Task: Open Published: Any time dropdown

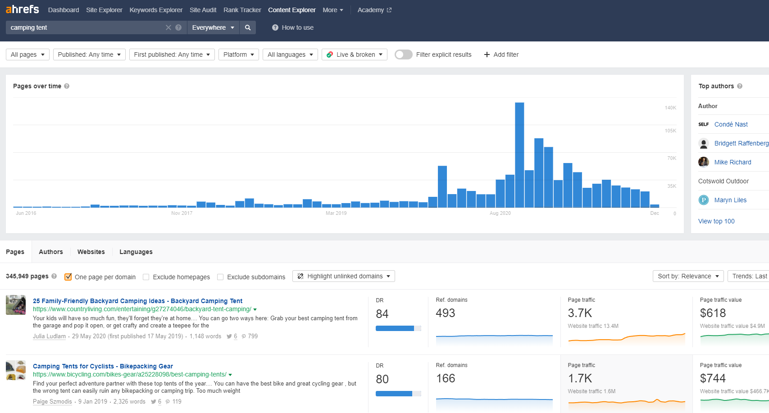Action: point(89,54)
